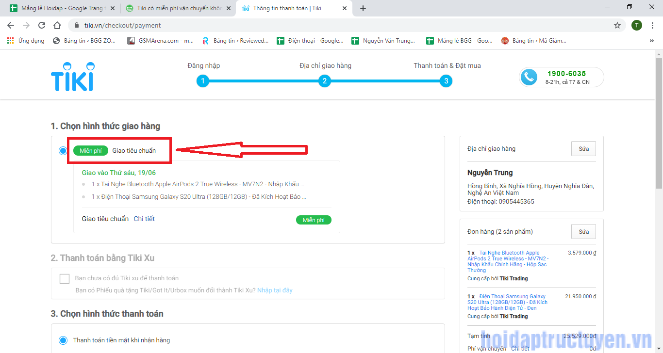
Task: Open the Điện thoại - Google bookmark
Action: (x=310, y=41)
